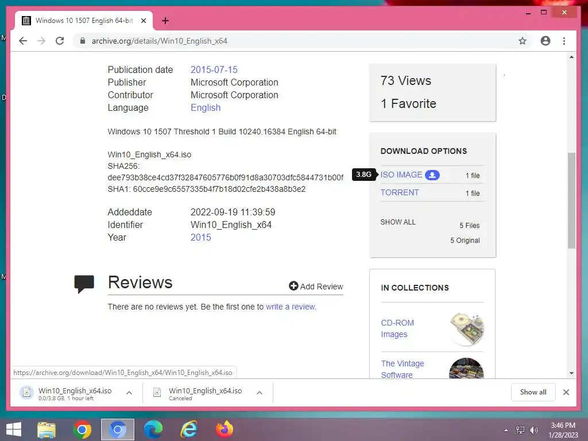The image size is (588, 441).
Task: Open Chrome's three-dot menu
Action: tap(564, 41)
